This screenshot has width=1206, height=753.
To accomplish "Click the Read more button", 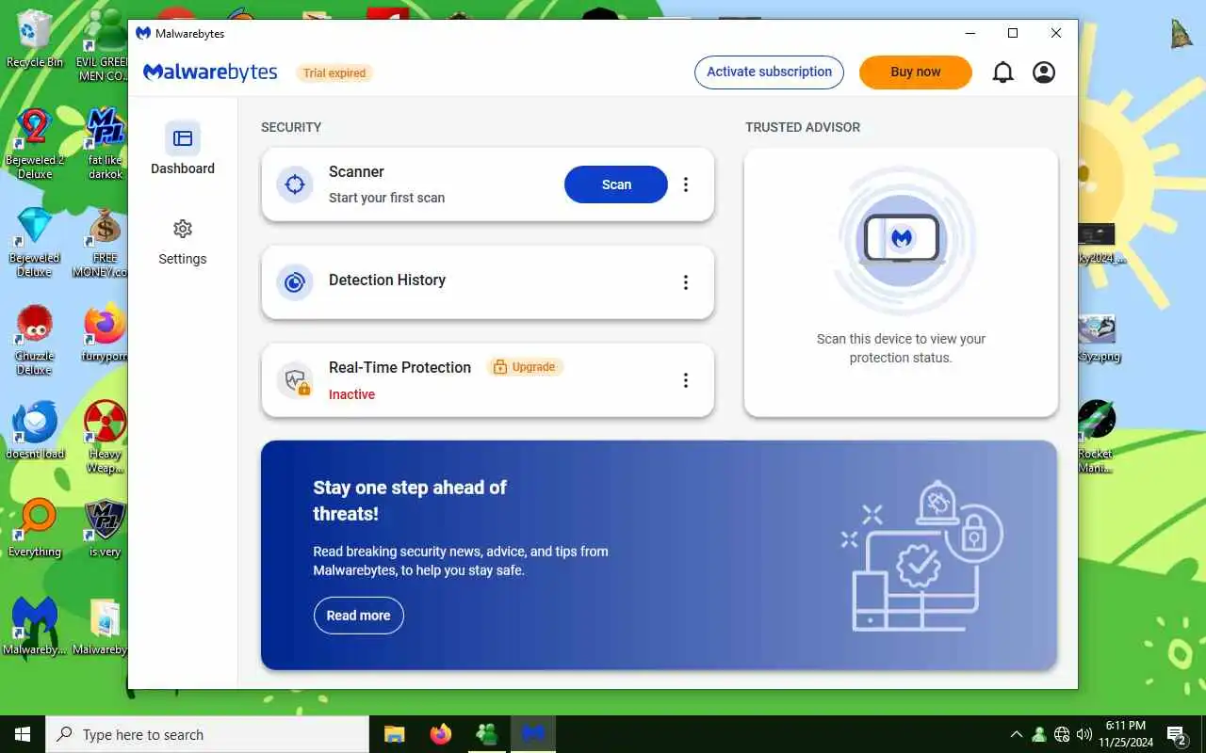I will coord(358,616).
